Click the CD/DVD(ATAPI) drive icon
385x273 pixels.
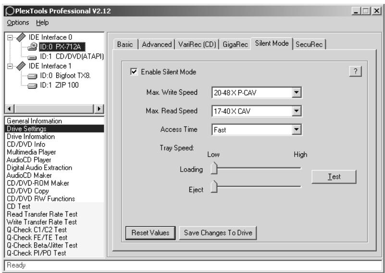[32, 58]
